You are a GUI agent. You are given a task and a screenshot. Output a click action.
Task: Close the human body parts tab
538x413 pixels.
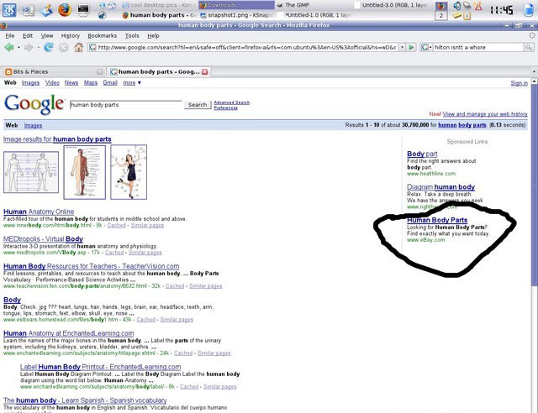point(205,71)
